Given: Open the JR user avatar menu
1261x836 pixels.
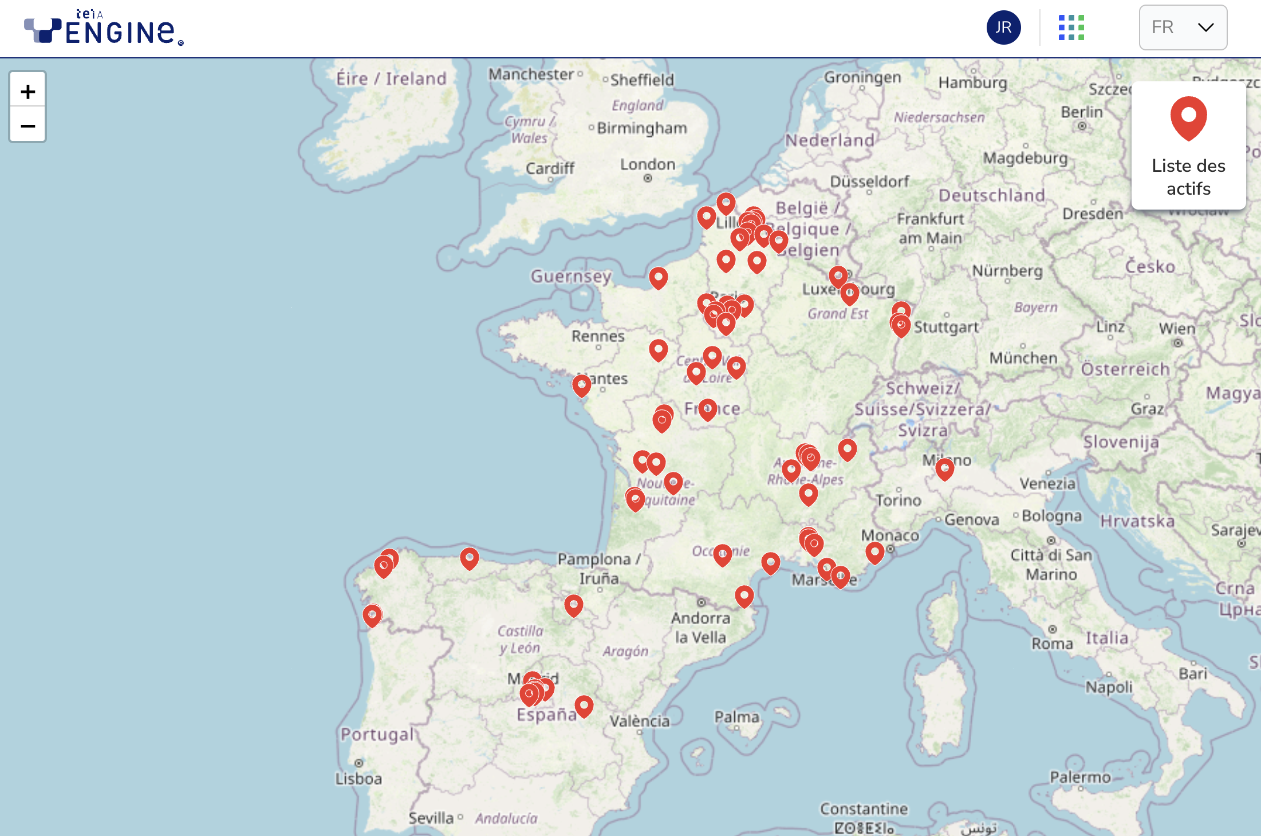Looking at the screenshot, I should click(1003, 27).
